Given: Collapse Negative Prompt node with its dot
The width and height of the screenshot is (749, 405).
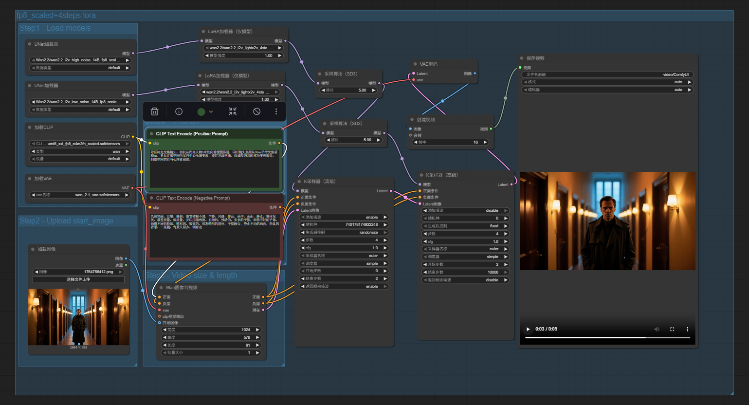Looking at the screenshot, I should tap(151, 198).
